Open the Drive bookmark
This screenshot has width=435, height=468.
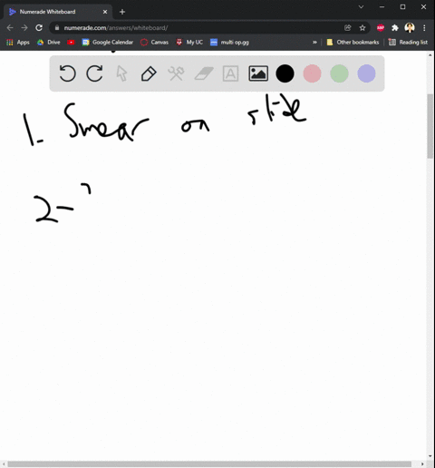(49, 43)
